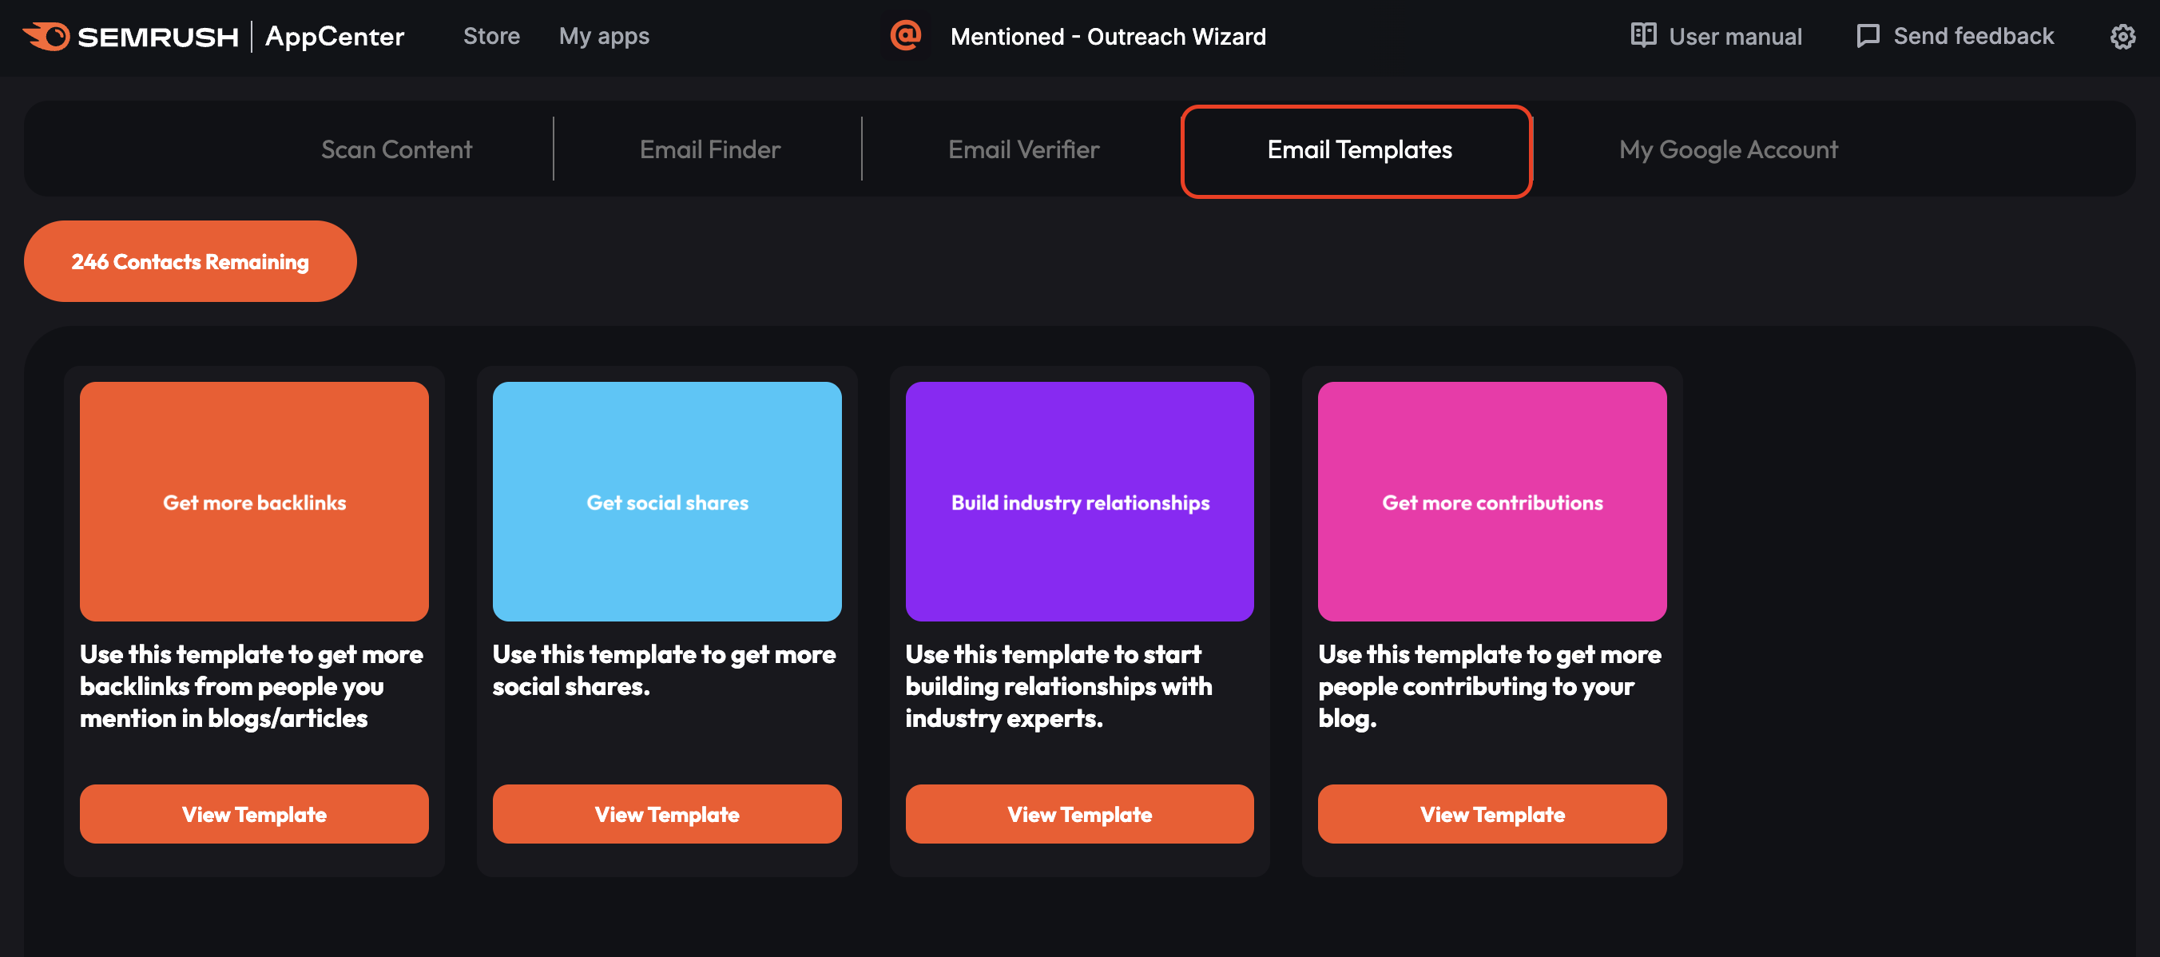Open the settings gear
This screenshot has height=957, width=2160.
tap(2123, 35)
